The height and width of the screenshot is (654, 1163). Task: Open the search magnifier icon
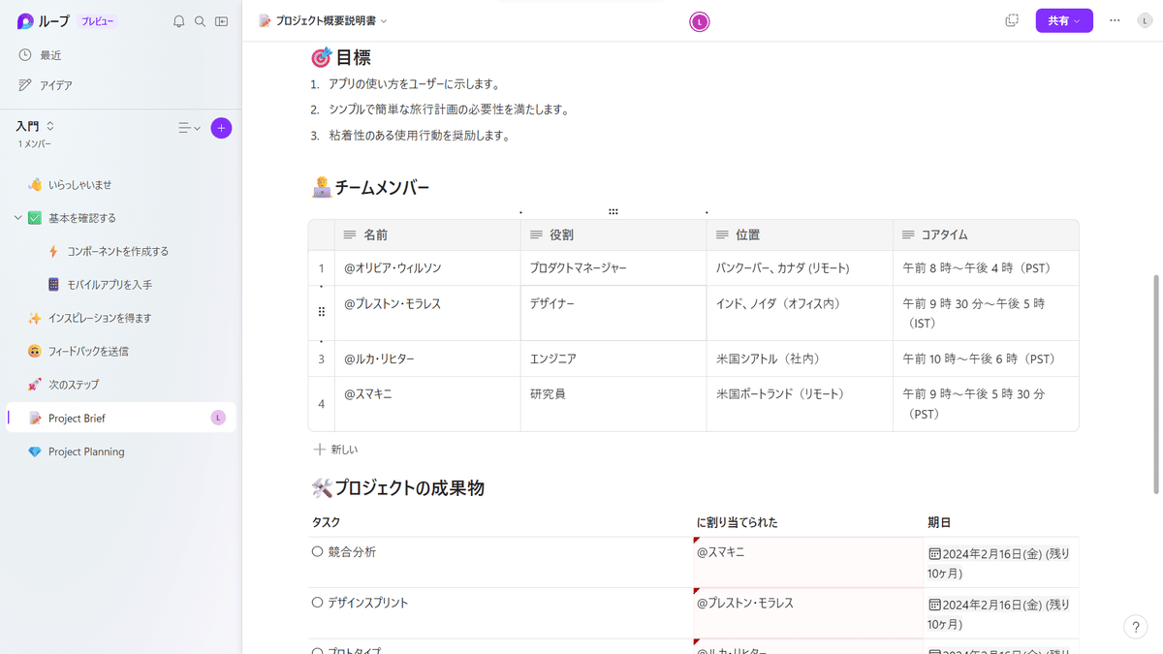(x=200, y=21)
